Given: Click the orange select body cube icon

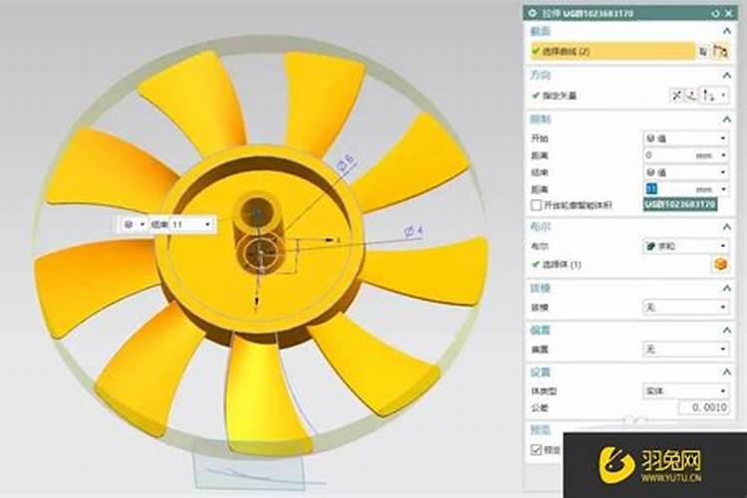Looking at the screenshot, I should 719,264.
